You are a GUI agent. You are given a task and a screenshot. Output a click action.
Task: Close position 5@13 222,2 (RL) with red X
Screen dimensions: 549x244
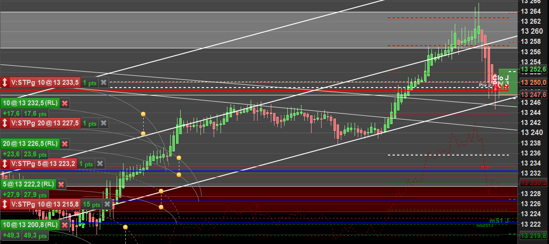click(x=61, y=184)
